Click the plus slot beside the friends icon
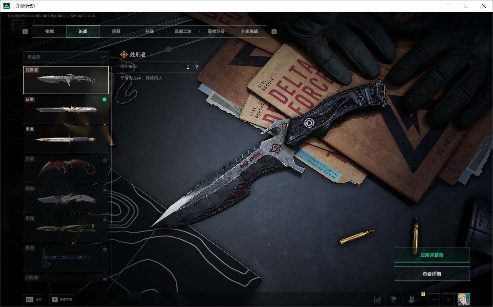The height and width of the screenshot is (307, 493). [434, 299]
